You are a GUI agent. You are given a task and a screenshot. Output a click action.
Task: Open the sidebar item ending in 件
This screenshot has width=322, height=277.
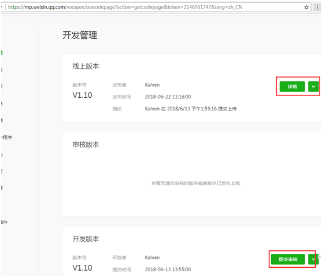(x=4, y=222)
